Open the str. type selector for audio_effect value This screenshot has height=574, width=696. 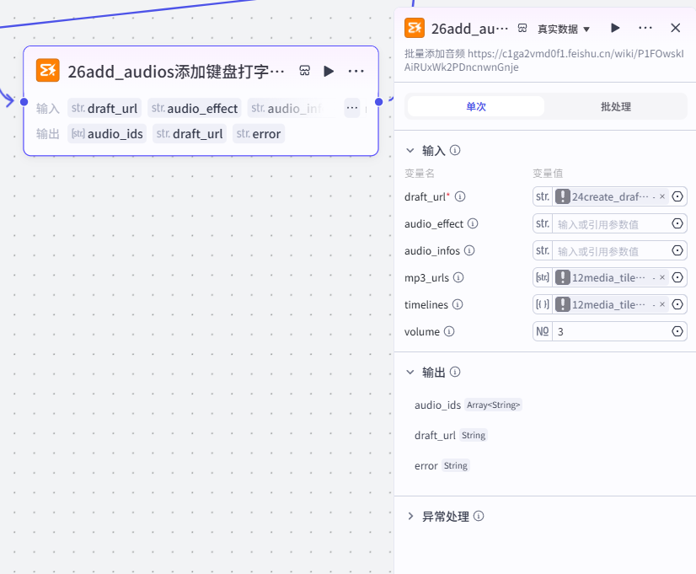[543, 223]
